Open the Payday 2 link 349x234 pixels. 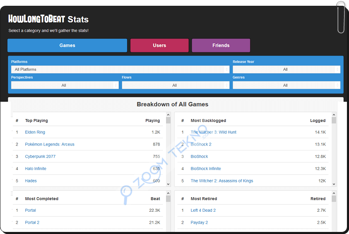(199, 222)
